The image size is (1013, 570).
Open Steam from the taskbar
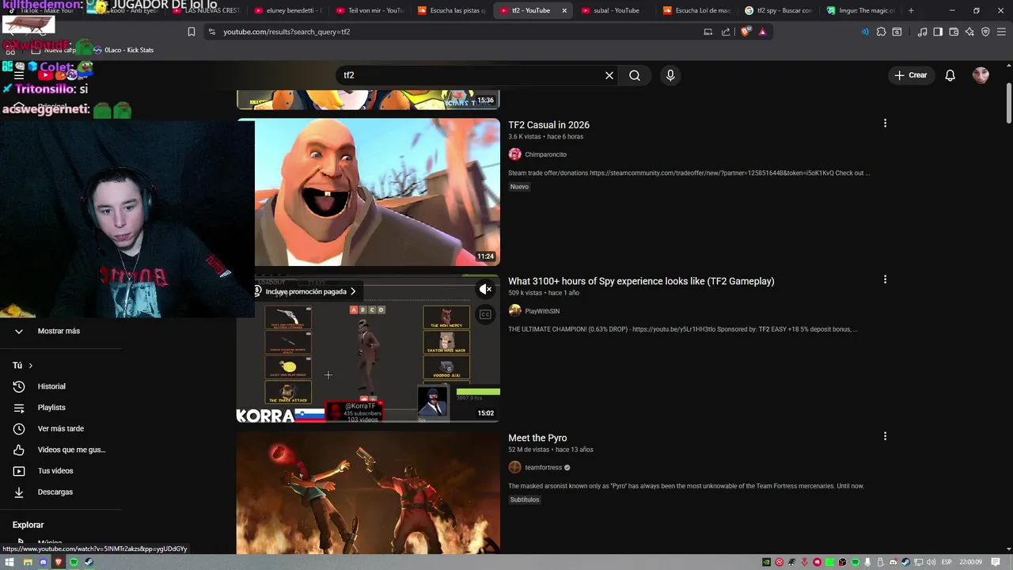tap(89, 562)
